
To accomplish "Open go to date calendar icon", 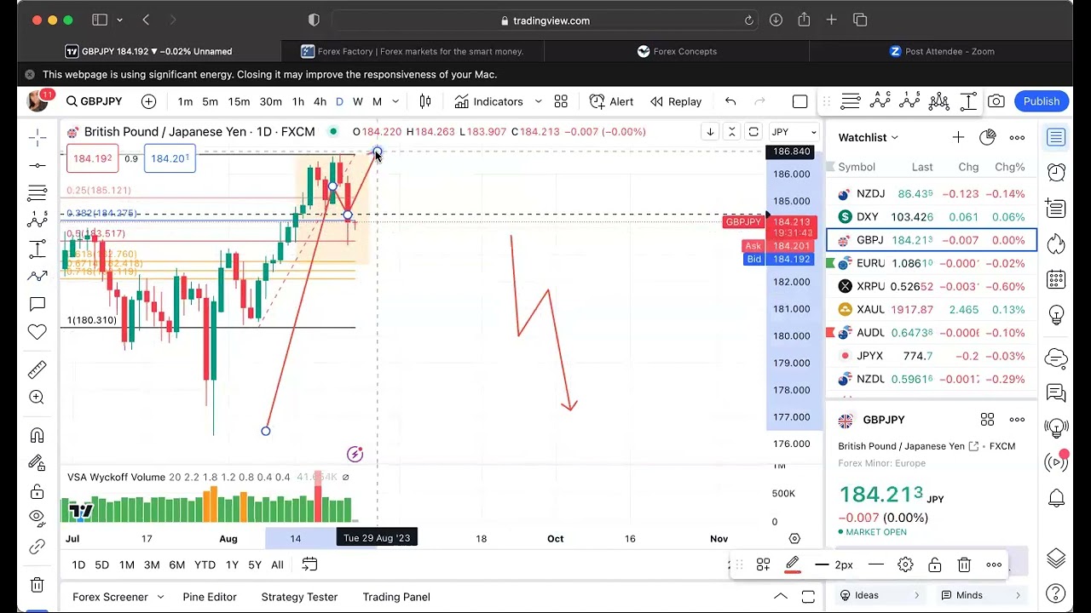I will 309,564.
